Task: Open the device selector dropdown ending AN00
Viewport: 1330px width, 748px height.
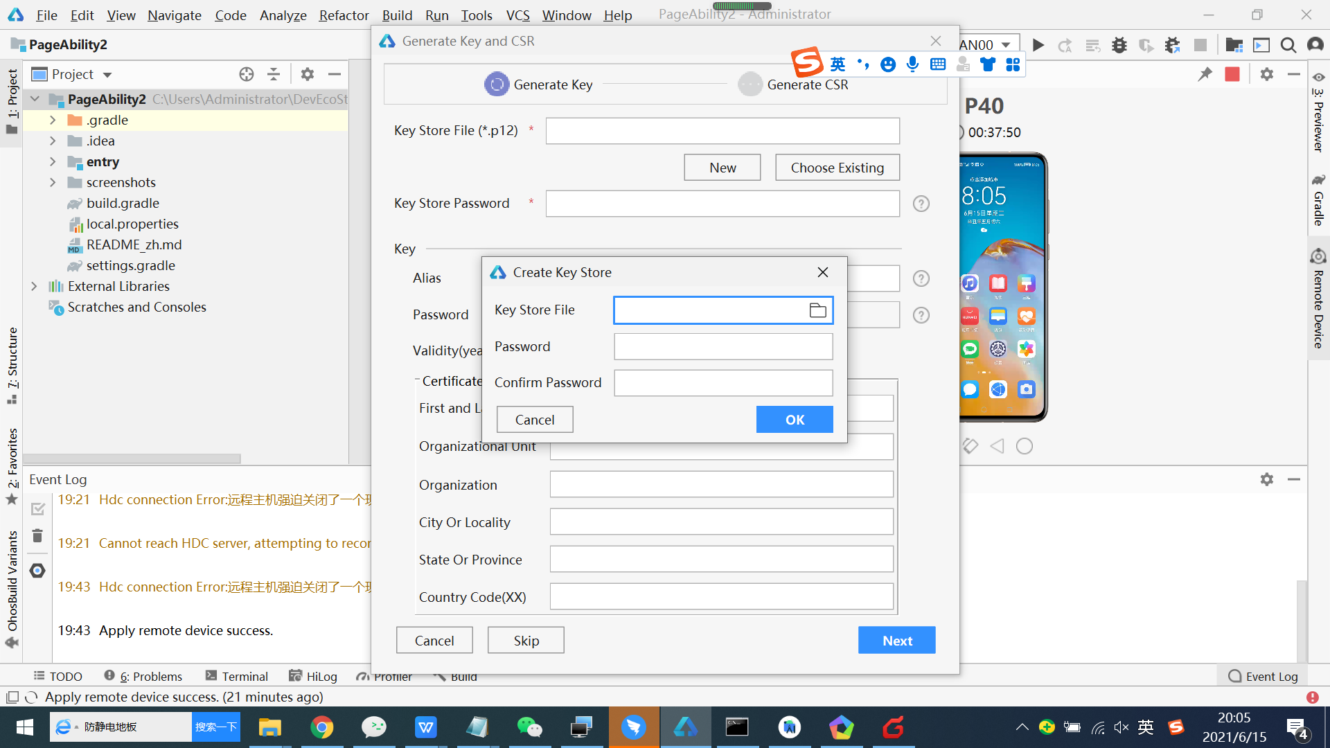Action: 1006,45
